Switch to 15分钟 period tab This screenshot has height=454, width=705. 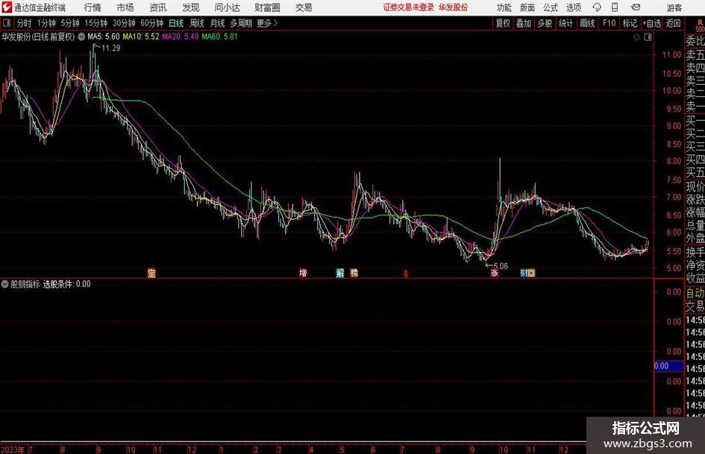[96, 23]
